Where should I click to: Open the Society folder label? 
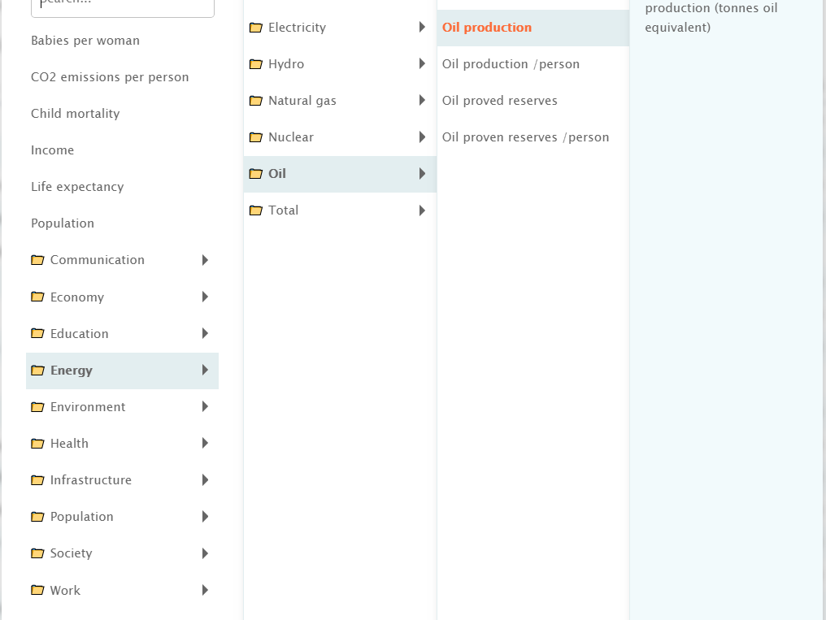click(71, 553)
